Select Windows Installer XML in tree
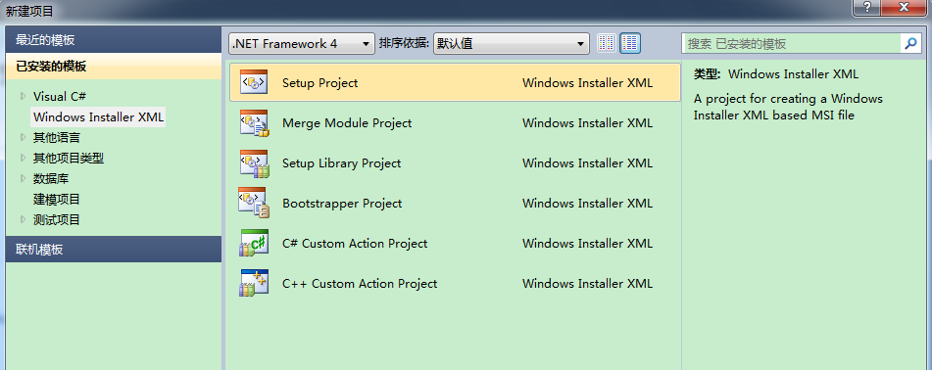Image resolution: width=932 pixels, height=370 pixels. pos(99,117)
